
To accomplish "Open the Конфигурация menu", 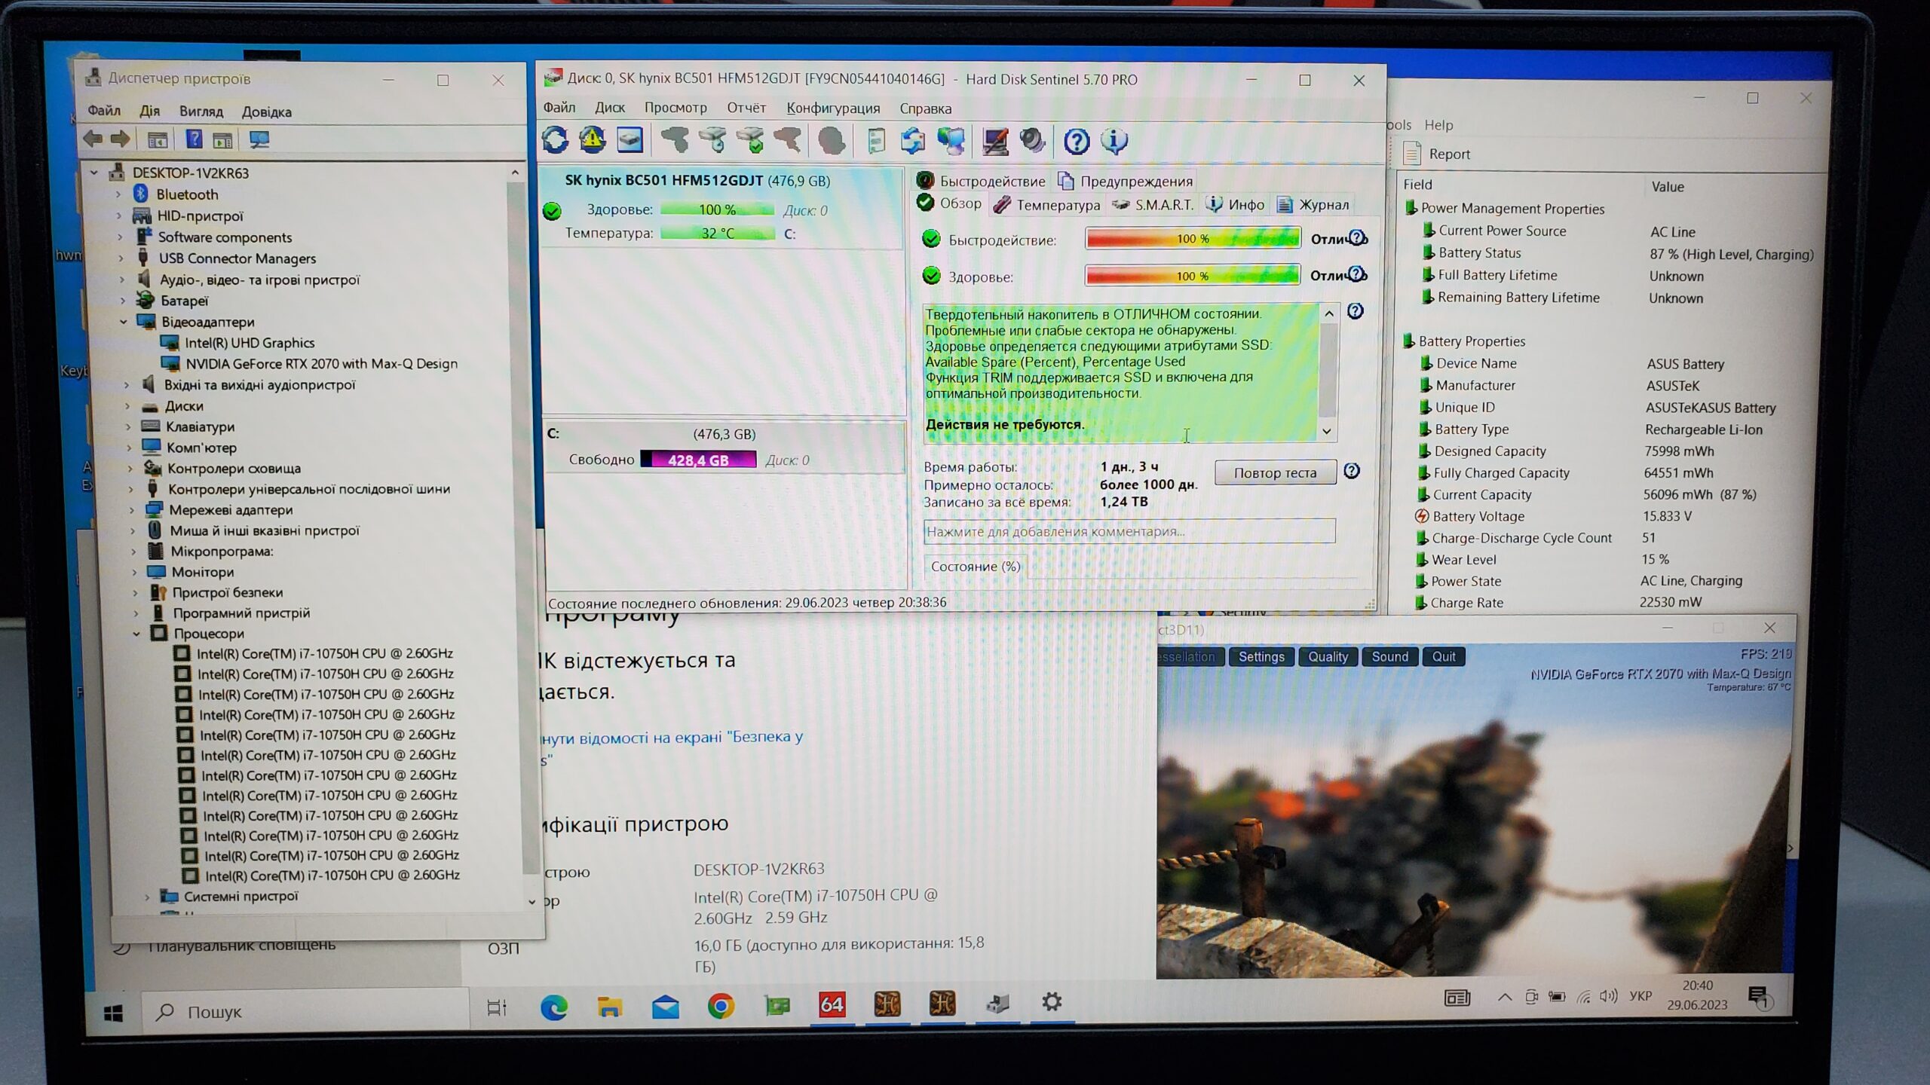I will (x=832, y=108).
